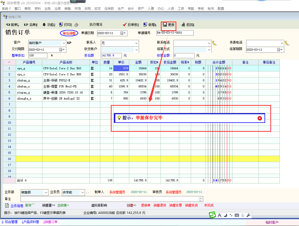The image size is (299, 226).
Task: Switch to the 1产品资料管 tab
Action: (30, 222)
